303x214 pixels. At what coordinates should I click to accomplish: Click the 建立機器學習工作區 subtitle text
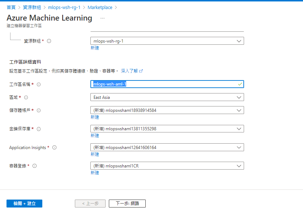(24, 26)
